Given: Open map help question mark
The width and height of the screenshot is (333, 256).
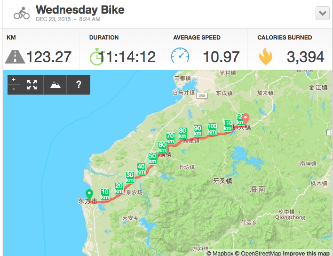Looking at the screenshot, I should click(x=79, y=85).
